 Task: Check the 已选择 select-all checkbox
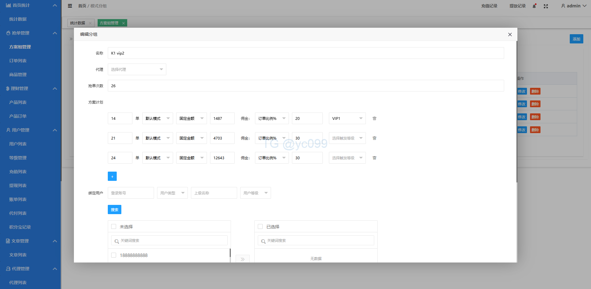(x=260, y=226)
